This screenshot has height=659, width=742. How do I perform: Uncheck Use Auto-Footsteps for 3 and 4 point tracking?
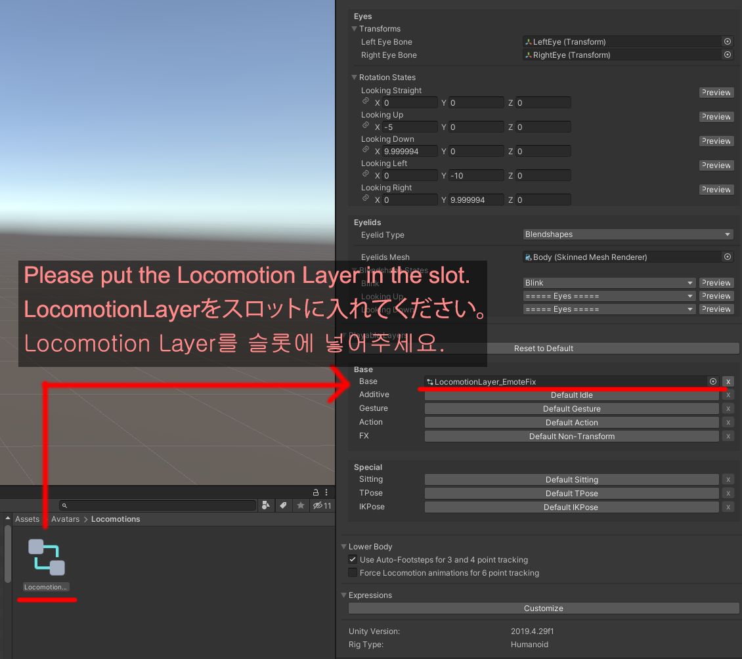point(353,559)
